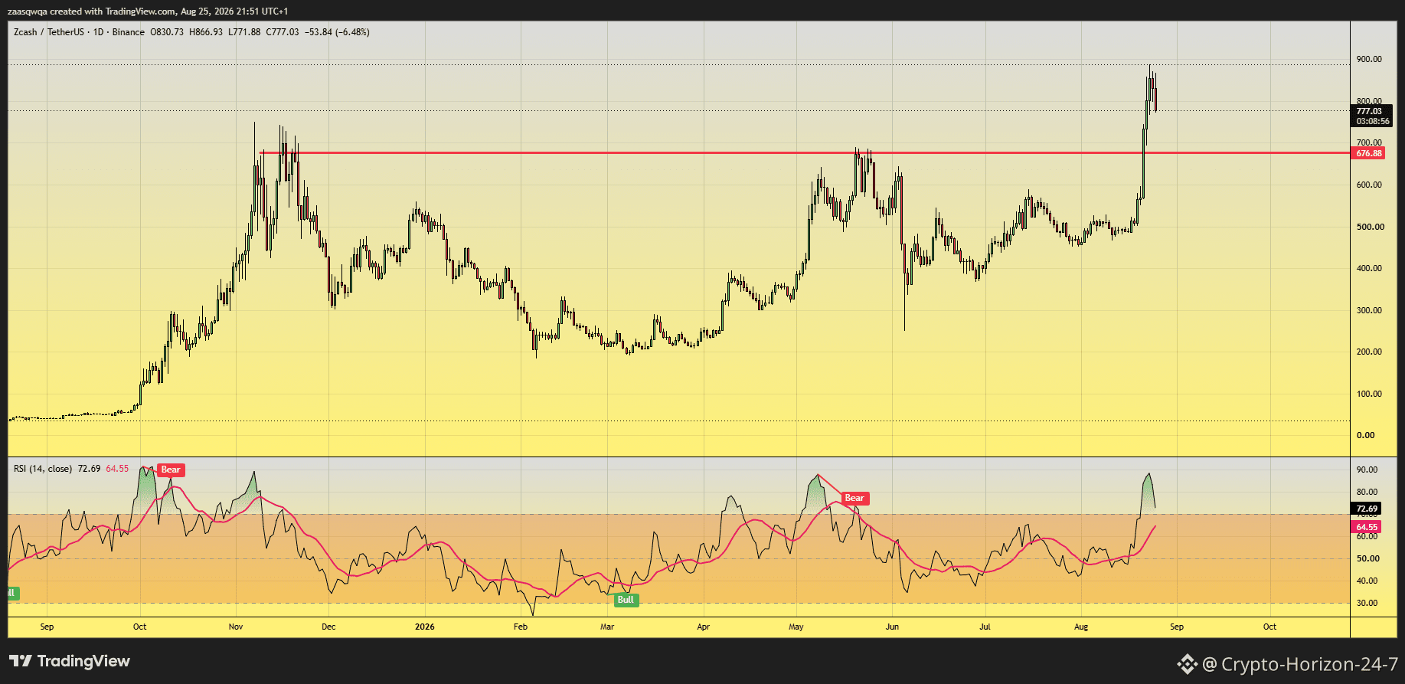Click the Zcash / TetherUS symbol title
Screen dimensions: 1405x684
(x=49, y=32)
